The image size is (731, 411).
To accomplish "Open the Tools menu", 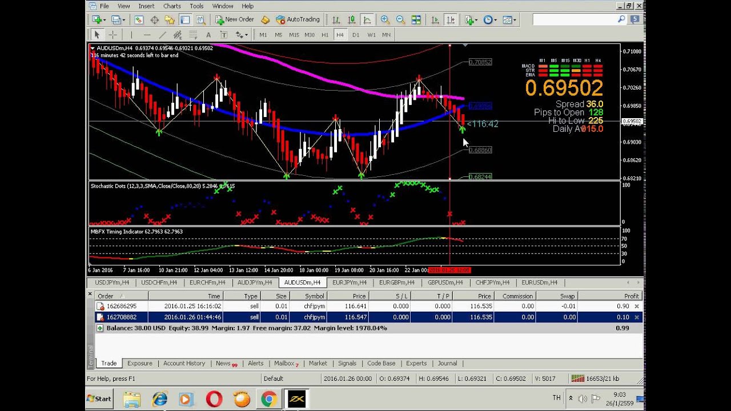I will click(x=196, y=6).
